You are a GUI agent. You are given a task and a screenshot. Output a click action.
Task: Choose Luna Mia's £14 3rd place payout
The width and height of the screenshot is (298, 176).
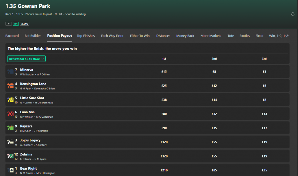(x=264, y=114)
